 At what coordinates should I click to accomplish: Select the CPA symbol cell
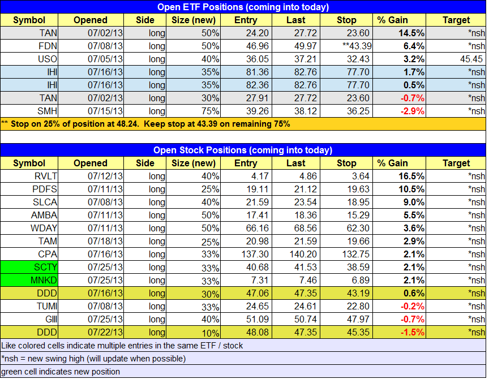pyautogui.click(x=29, y=255)
